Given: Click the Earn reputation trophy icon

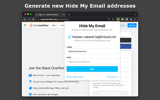Looking at the screenshot, I should 30,94.
